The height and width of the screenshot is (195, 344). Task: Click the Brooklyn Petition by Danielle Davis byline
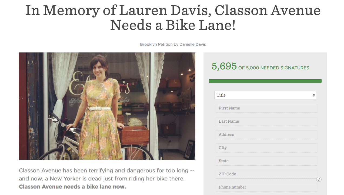[173, 44]
